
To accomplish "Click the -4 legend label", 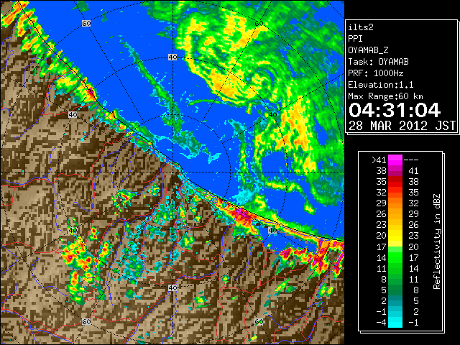I will pyautogui.click(x=381, y=323).
